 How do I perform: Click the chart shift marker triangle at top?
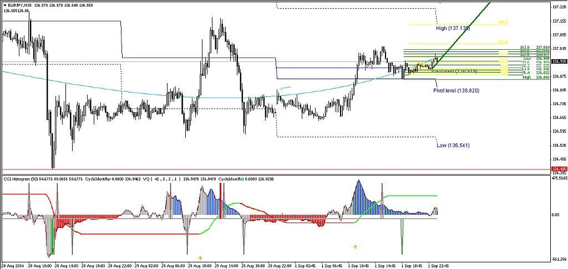pos(440,3)
